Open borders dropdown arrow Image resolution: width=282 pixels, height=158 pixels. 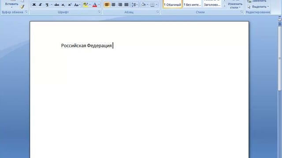pos(157,5)
